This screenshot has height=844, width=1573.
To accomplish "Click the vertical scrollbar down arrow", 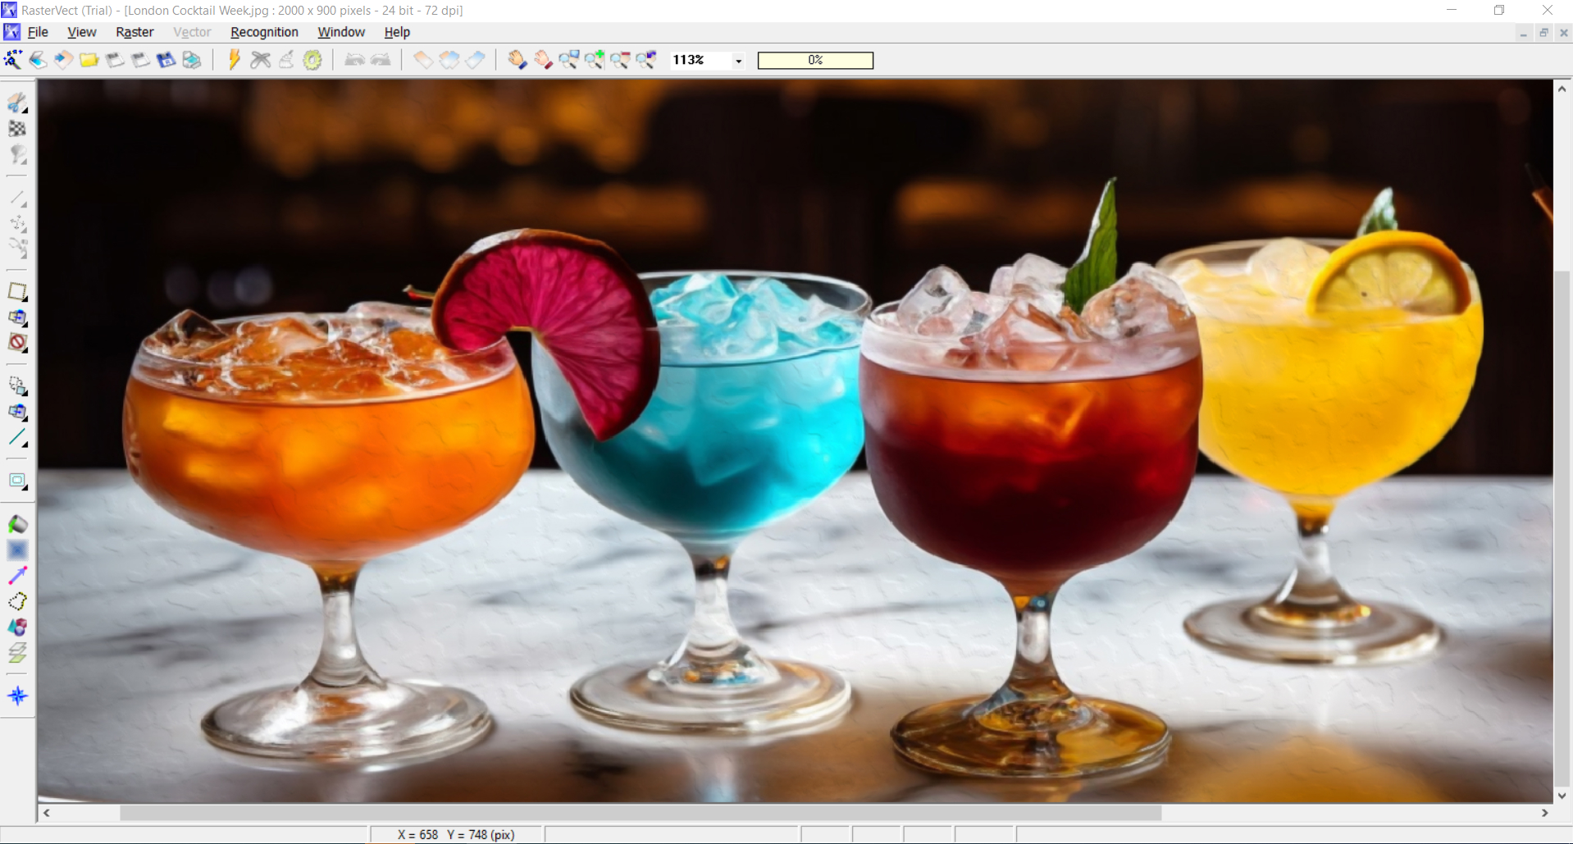I will 1562,795.
